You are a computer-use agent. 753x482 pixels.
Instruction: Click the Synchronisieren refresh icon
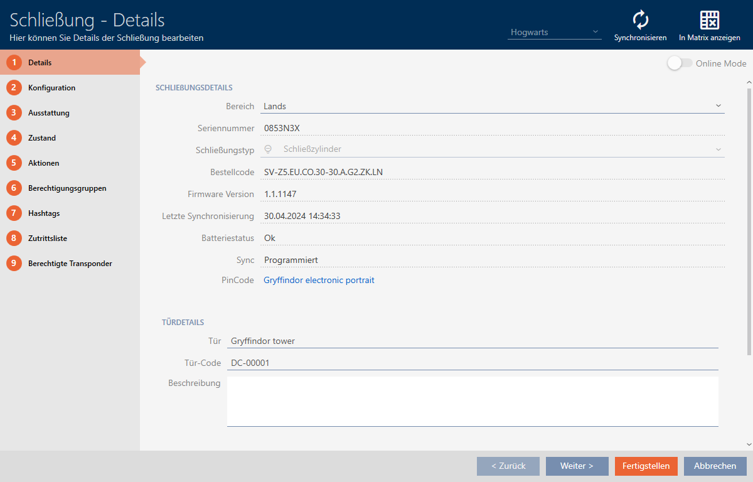[x=640, y=20]
